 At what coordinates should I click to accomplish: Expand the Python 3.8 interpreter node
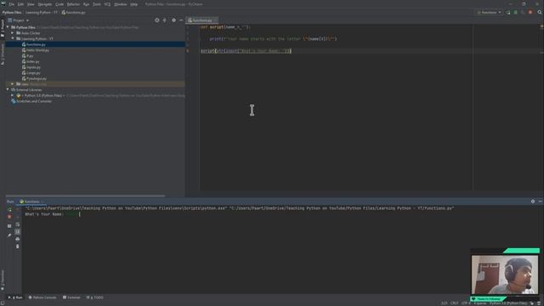point(13,95)
